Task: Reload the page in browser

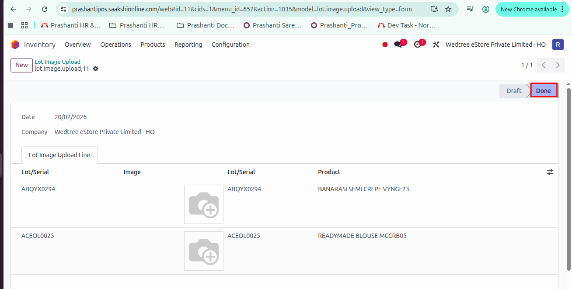Action: pos(44,9)
